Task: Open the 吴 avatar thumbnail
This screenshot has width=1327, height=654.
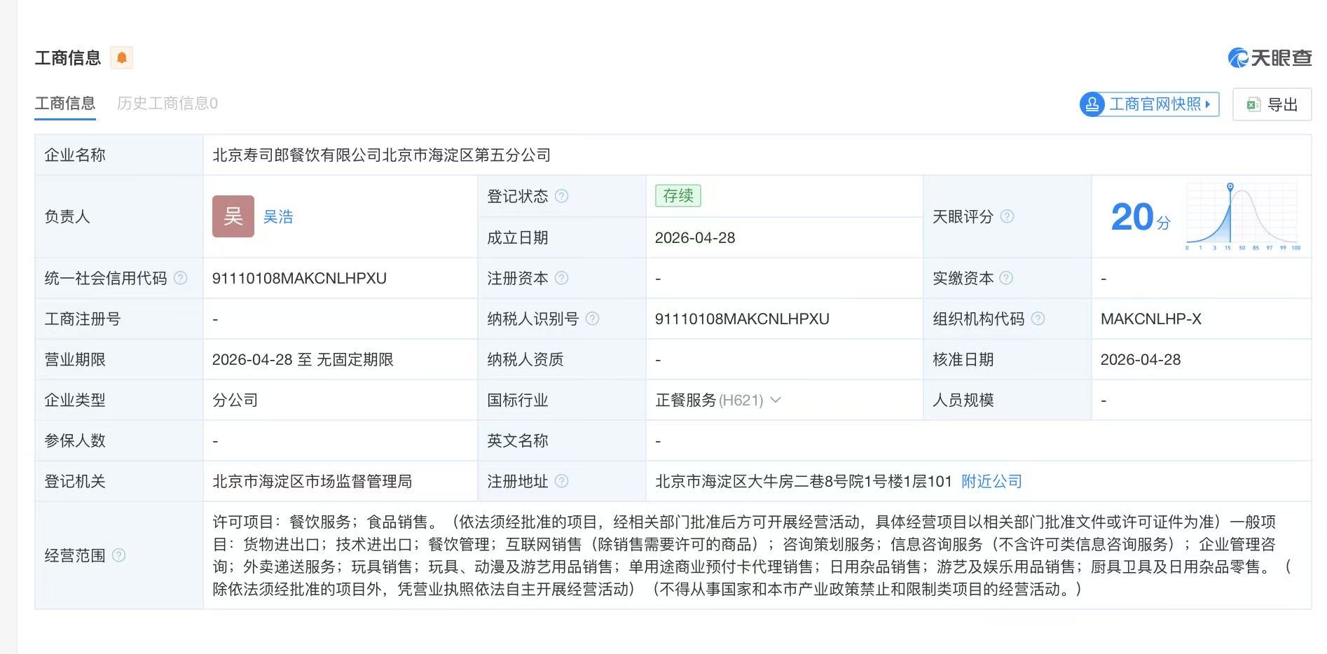Action: point(233,216)
